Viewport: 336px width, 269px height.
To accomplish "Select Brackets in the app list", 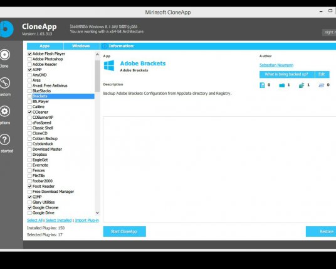I will 63,96.
